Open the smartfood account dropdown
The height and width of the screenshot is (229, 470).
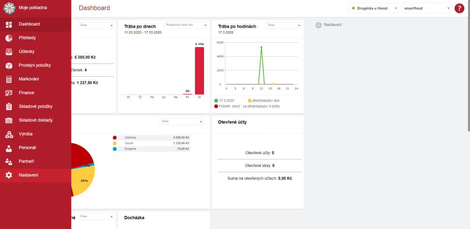(x=426, y=8)
